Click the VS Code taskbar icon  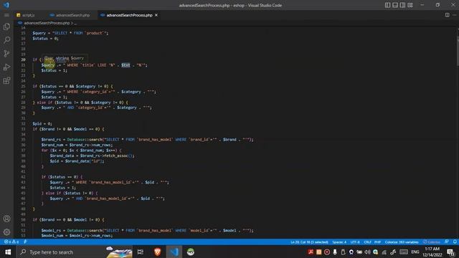(x=174, y=252)
